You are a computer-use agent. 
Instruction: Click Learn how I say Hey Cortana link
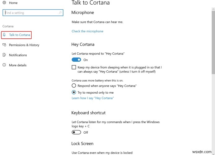coord(93,98)
